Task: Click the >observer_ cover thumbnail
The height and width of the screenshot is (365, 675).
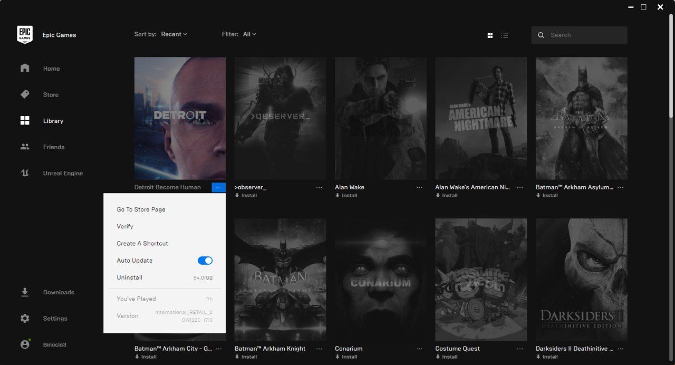Action: click(x=280, y=119)
